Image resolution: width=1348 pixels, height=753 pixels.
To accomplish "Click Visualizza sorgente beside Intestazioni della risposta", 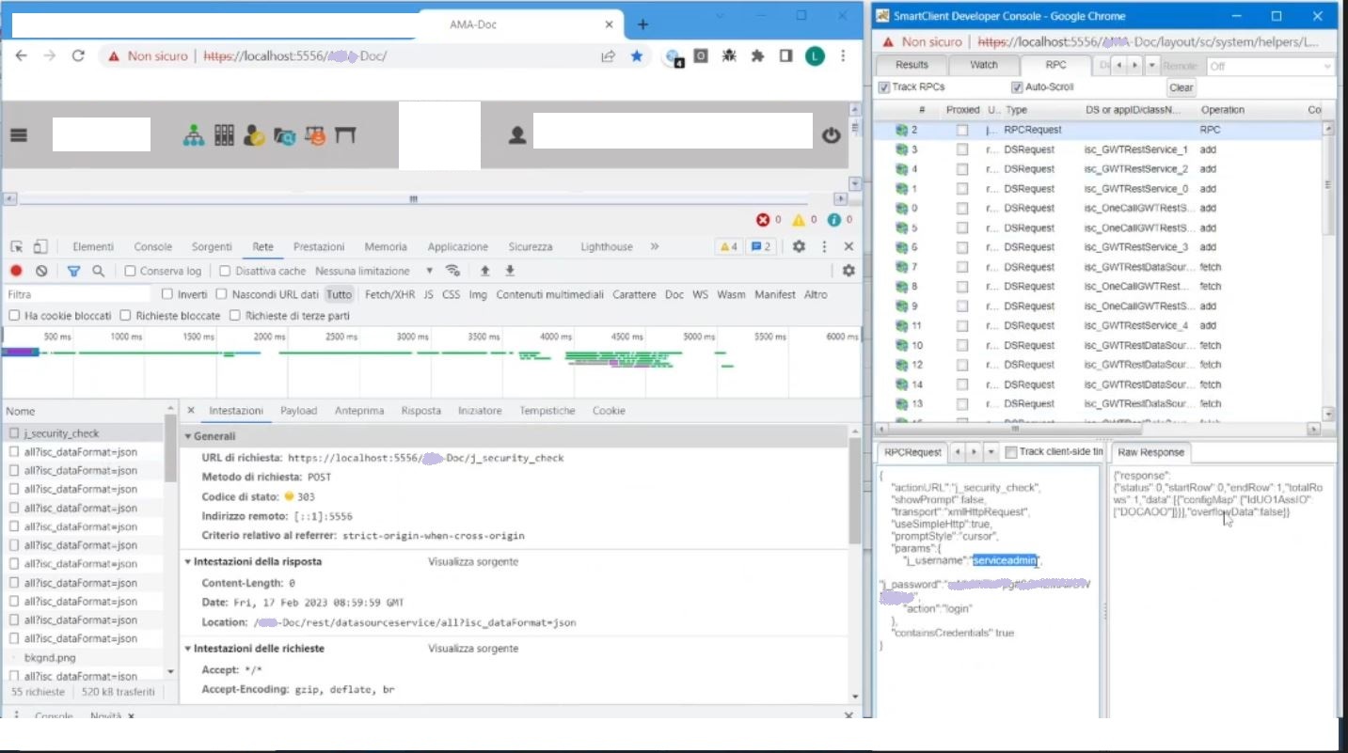I will point(473,562).
